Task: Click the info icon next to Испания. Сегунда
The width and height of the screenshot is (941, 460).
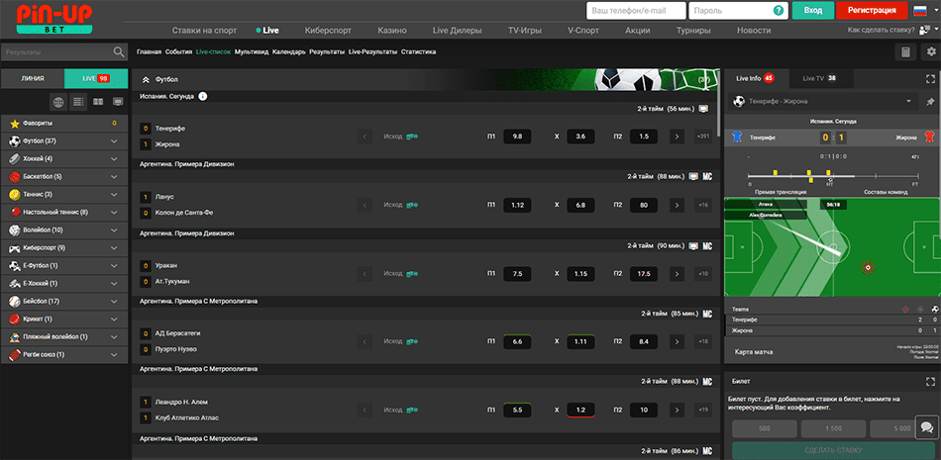Action: pos(202,96)
